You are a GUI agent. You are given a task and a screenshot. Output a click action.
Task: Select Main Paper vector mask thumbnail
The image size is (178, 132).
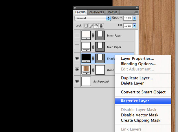(100, 47)
